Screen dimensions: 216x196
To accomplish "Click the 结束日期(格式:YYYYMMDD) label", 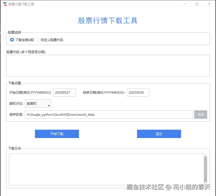I will pos(104,92).
